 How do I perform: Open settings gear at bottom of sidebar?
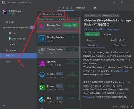[x=4, y=106]
